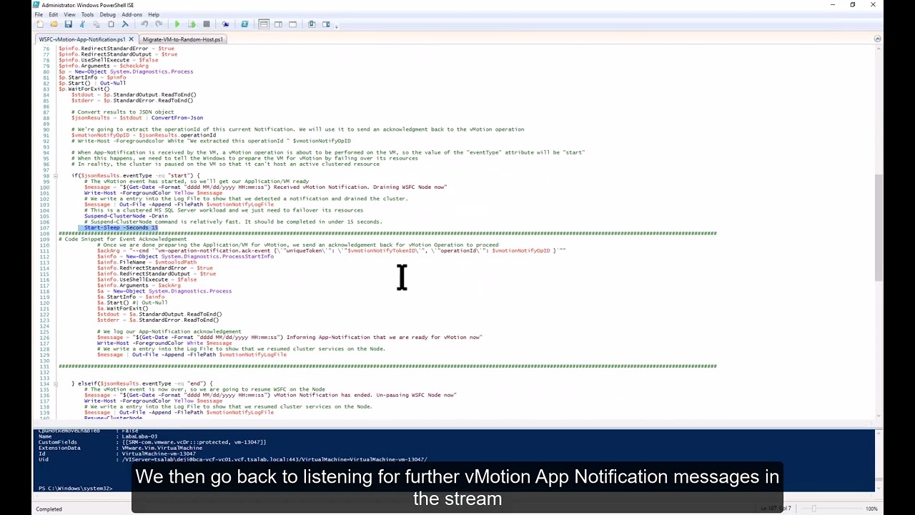Save the script with the floppy disk icon
The width and height of the screenshot is (915, 515).
click(68, 24)
